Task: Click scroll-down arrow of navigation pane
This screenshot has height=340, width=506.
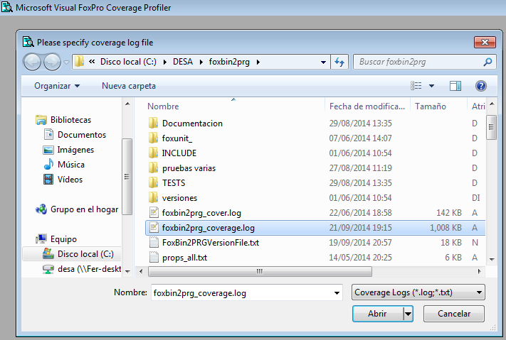Action: 127,271
